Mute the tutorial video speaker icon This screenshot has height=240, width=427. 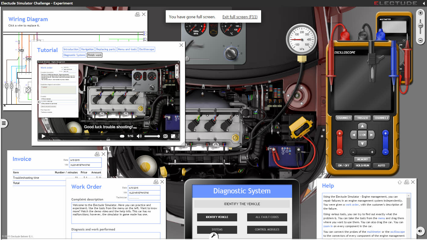[139, 136]
